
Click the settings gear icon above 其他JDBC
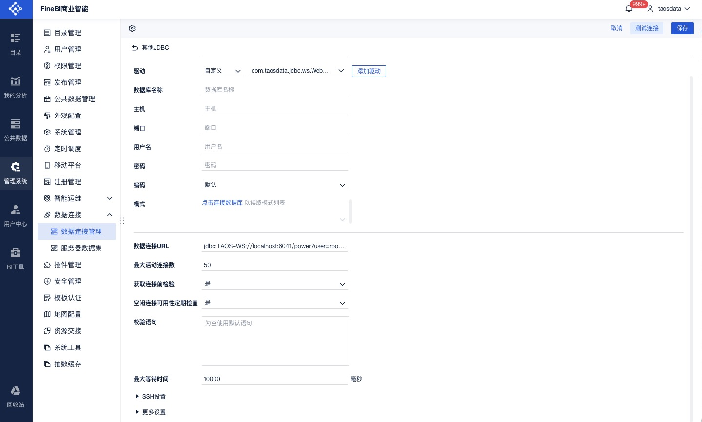pos(132,28)
